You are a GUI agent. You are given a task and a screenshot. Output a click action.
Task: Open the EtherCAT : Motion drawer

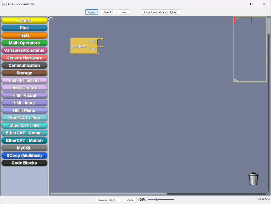[x=24, y=140]
